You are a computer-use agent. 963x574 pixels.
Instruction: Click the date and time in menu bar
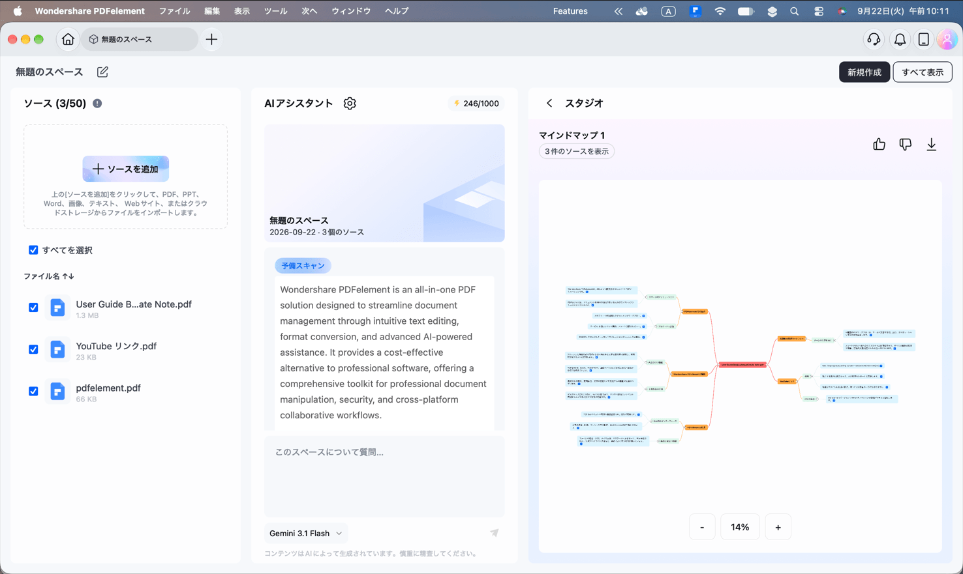(x=903, y=11)
